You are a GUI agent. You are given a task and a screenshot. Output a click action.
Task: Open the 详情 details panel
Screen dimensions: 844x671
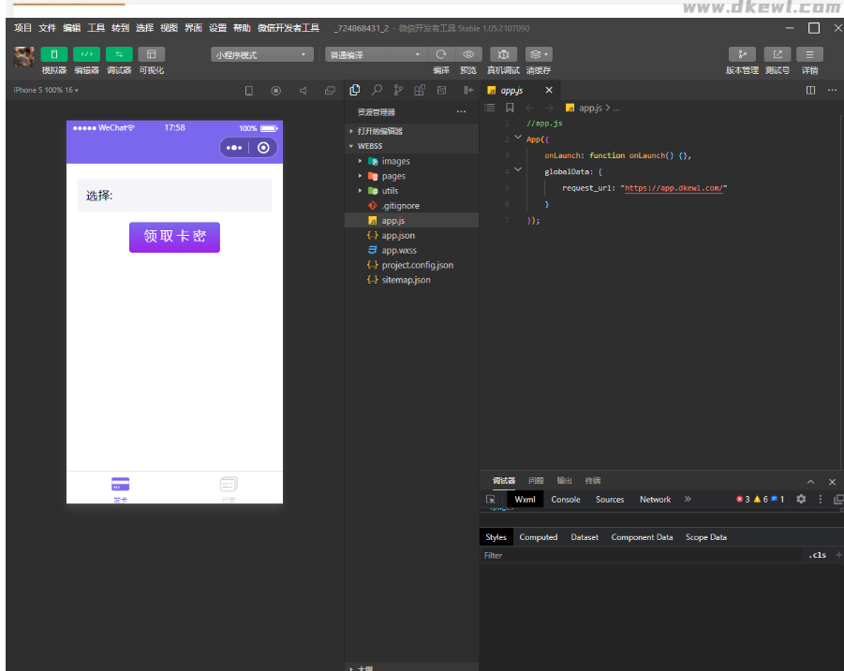(x=809, y=54)
